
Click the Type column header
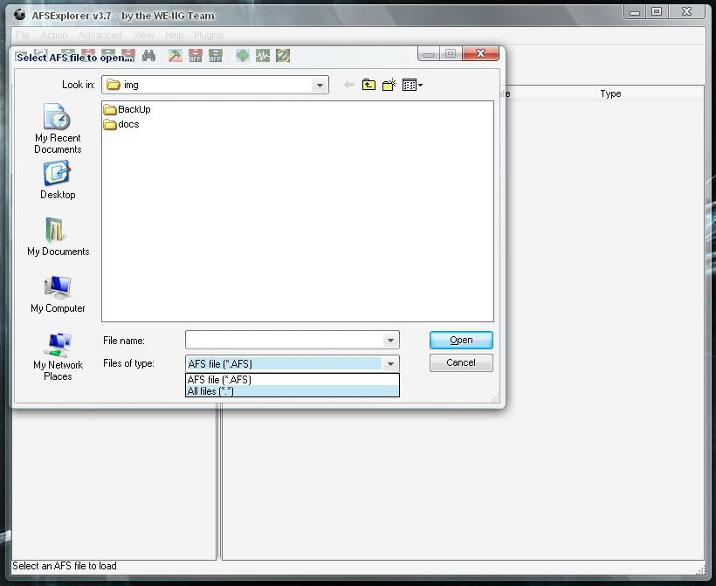[x=650, y=93]
